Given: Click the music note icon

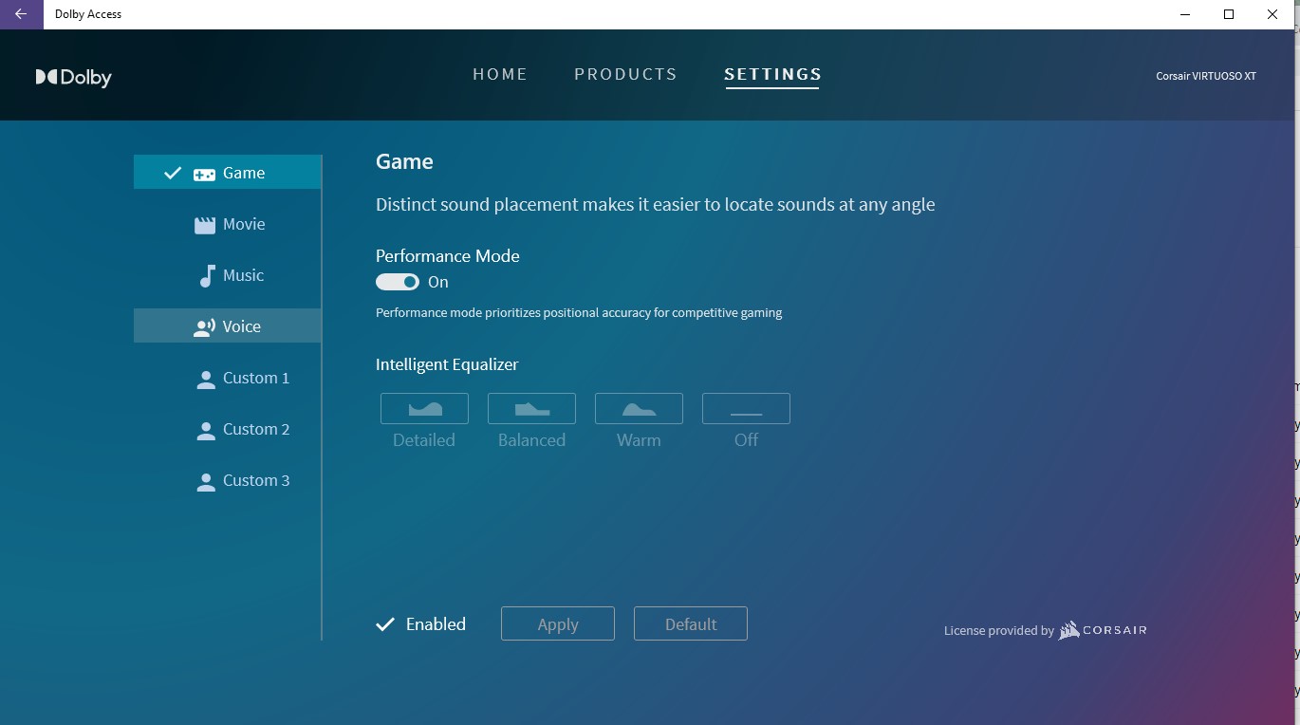Looking at the screenshot, I should [207, 275].
